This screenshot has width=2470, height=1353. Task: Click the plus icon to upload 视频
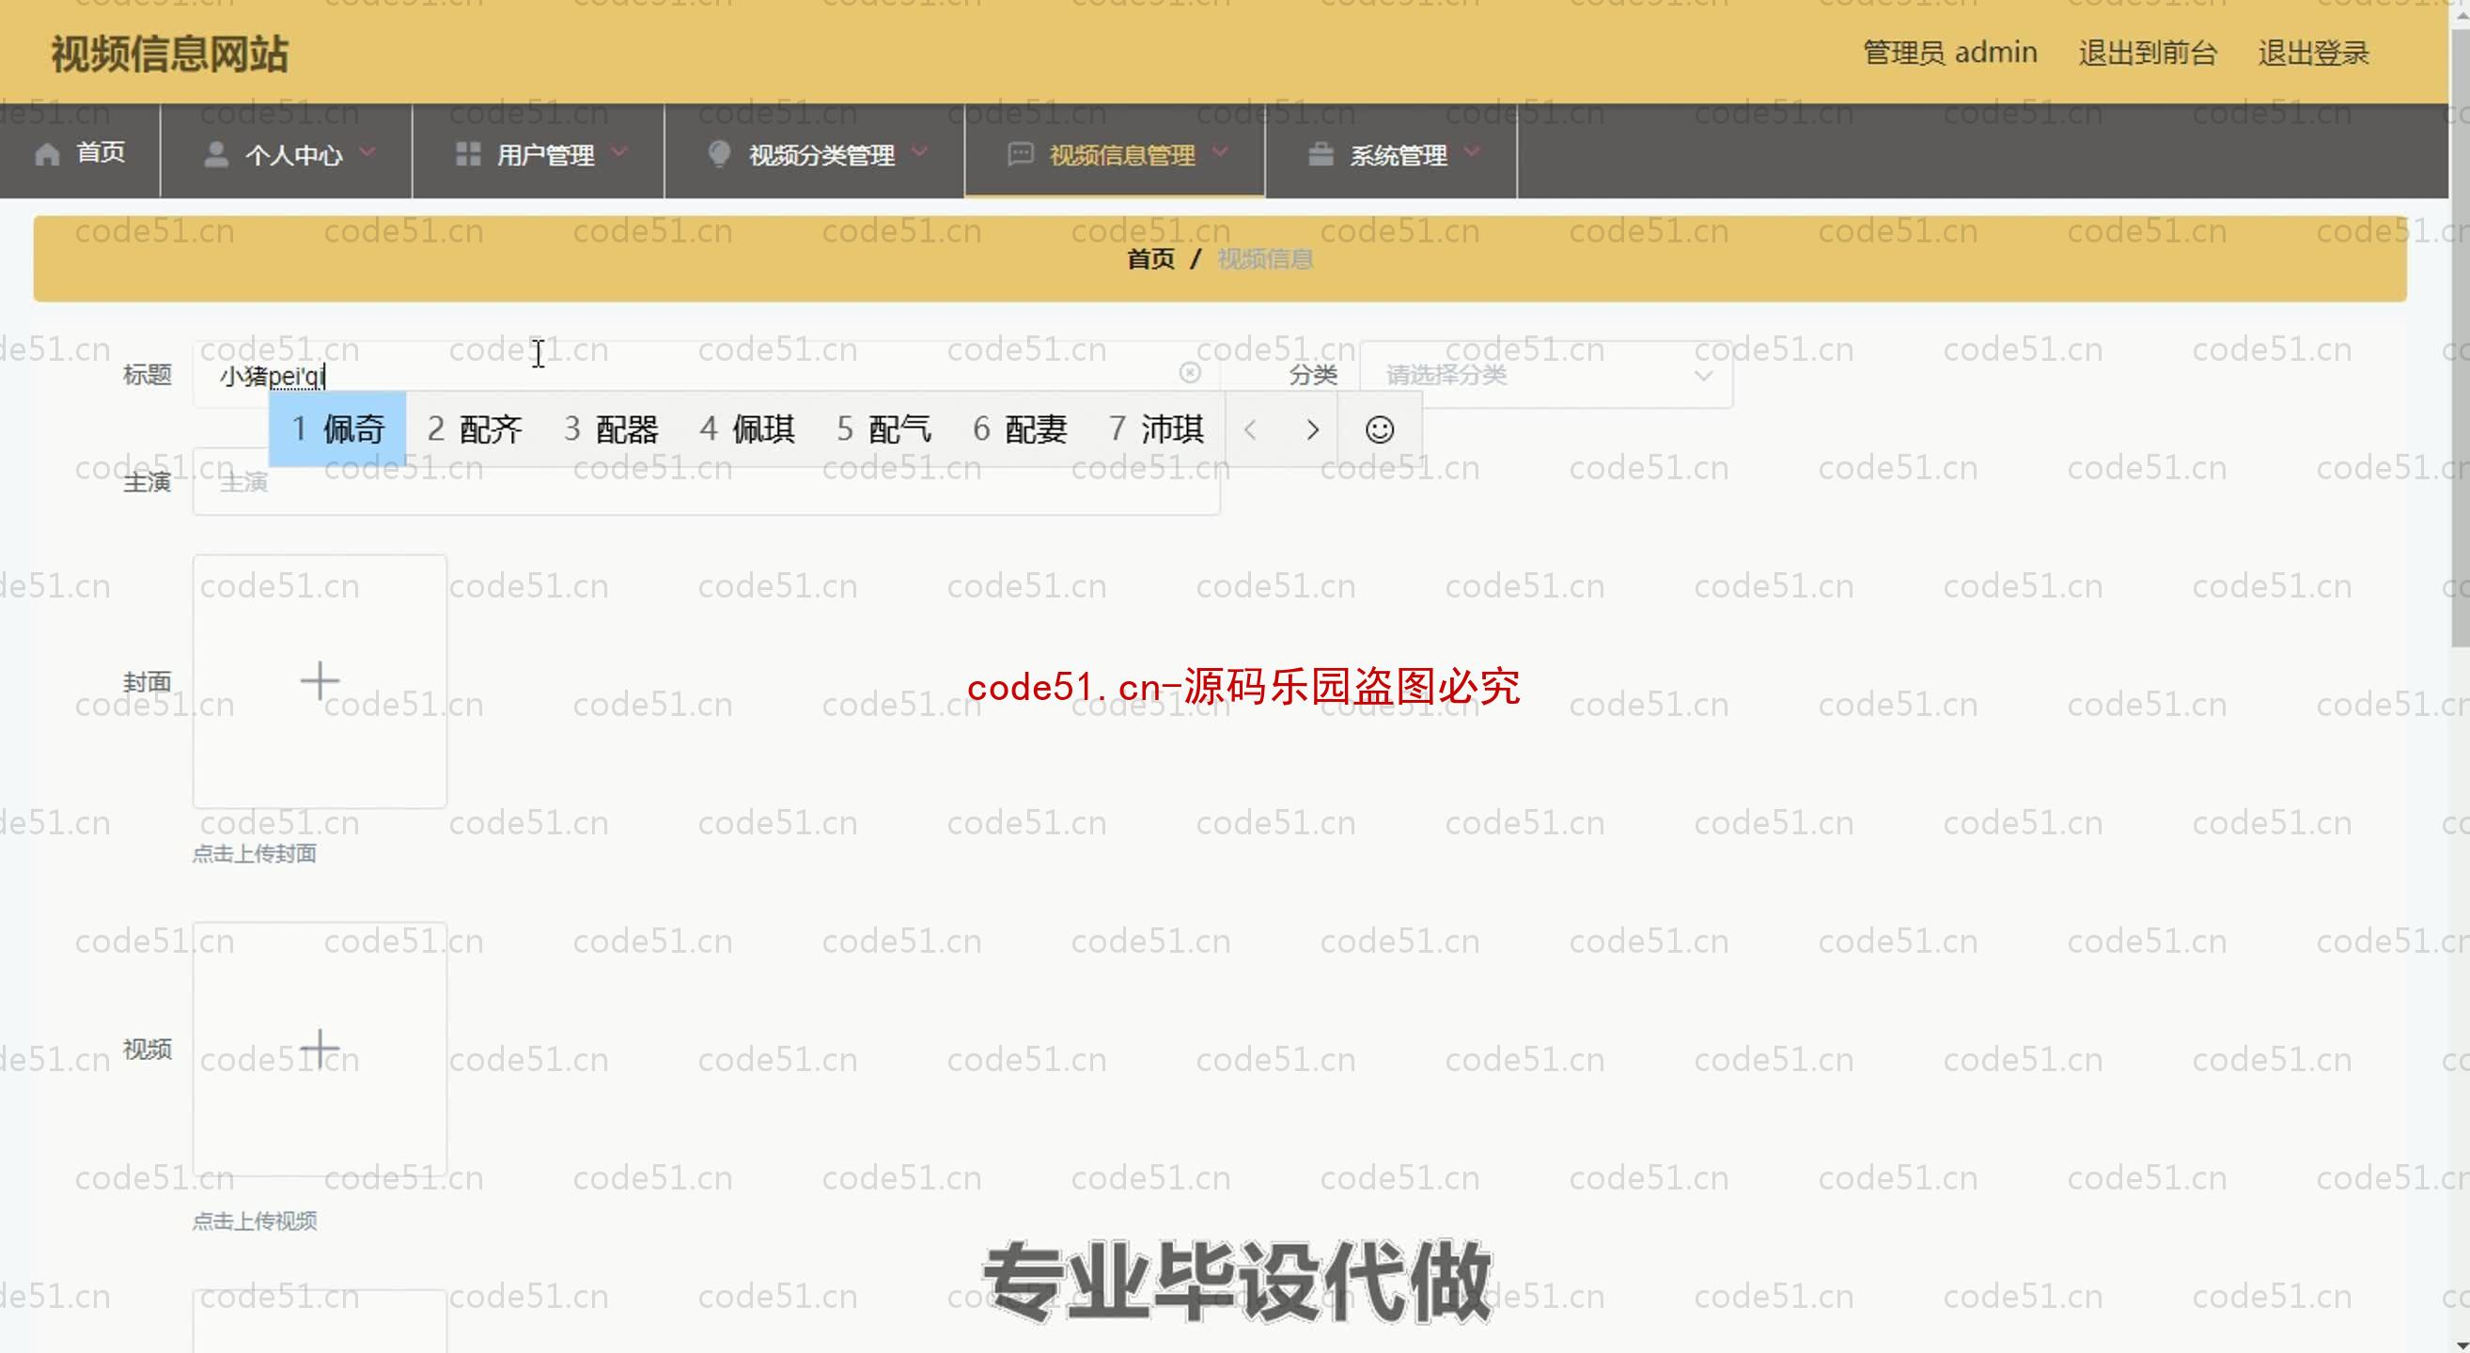tap(320, 1049)
